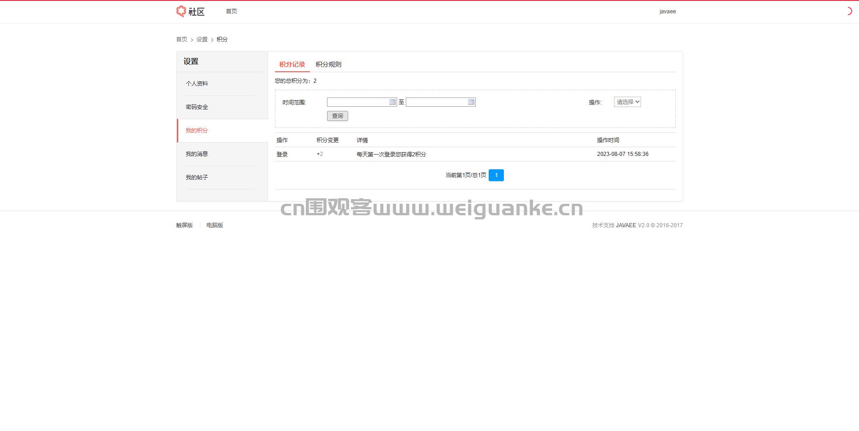
Task: Switch to 触屏版 in the footer
Action: 184,225
